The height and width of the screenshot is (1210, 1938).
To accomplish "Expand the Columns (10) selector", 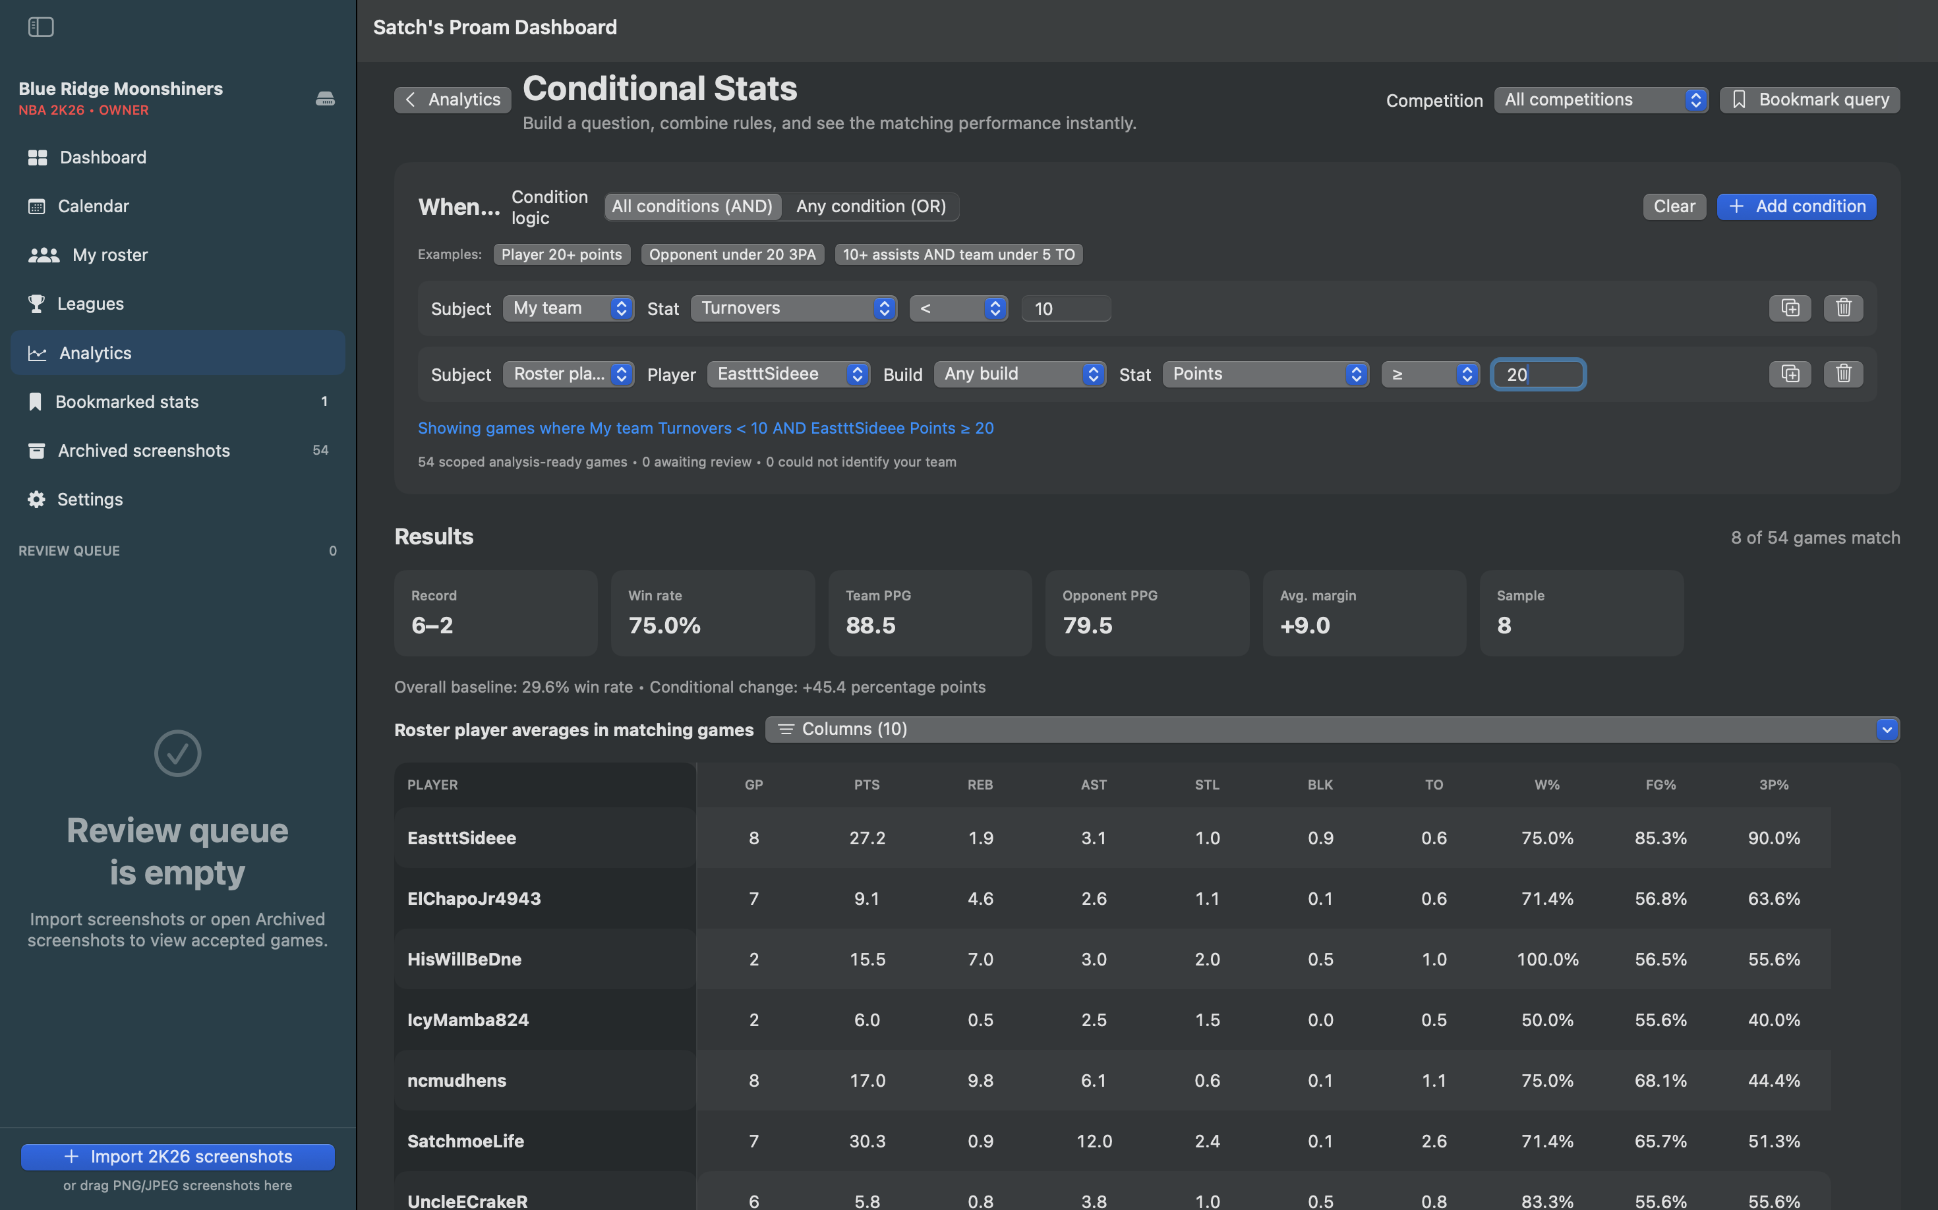I will [1332, 729].
